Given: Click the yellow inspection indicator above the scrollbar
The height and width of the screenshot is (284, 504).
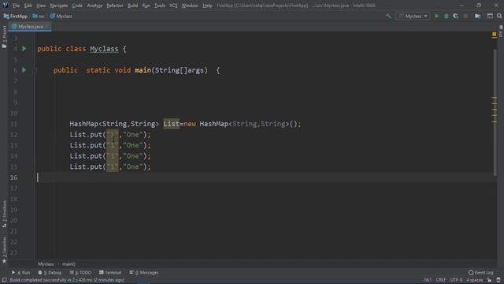Looking at the screenshot, I should 494,34.
